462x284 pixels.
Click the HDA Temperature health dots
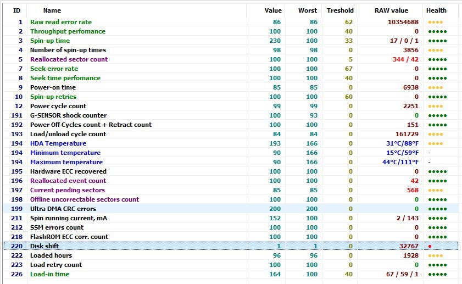(x=436, y=143)
